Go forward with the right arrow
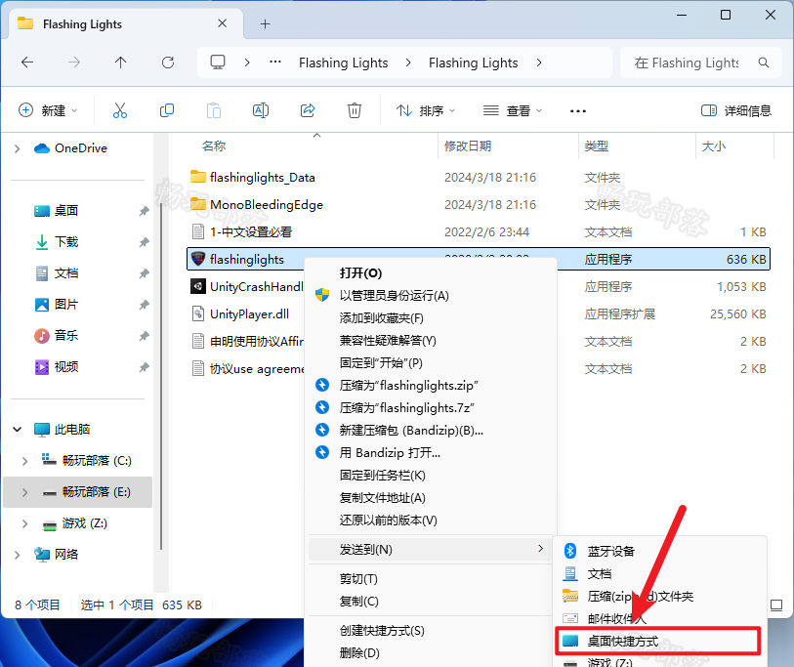 [74, 63]
